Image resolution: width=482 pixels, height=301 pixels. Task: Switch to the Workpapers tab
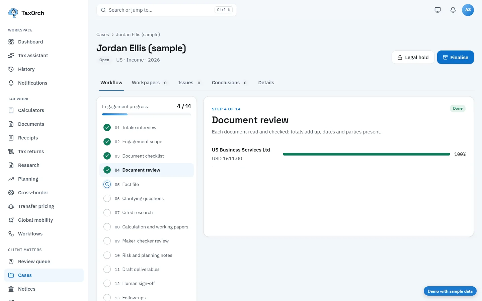click(150, 83)
